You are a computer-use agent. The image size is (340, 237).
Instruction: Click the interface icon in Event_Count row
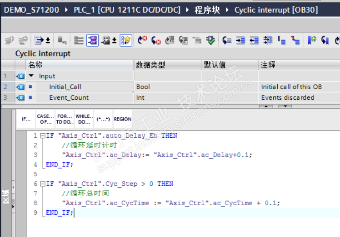tap(20, 98)
